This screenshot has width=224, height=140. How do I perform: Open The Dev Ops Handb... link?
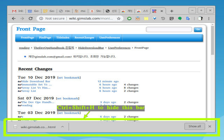coord(38,102)
